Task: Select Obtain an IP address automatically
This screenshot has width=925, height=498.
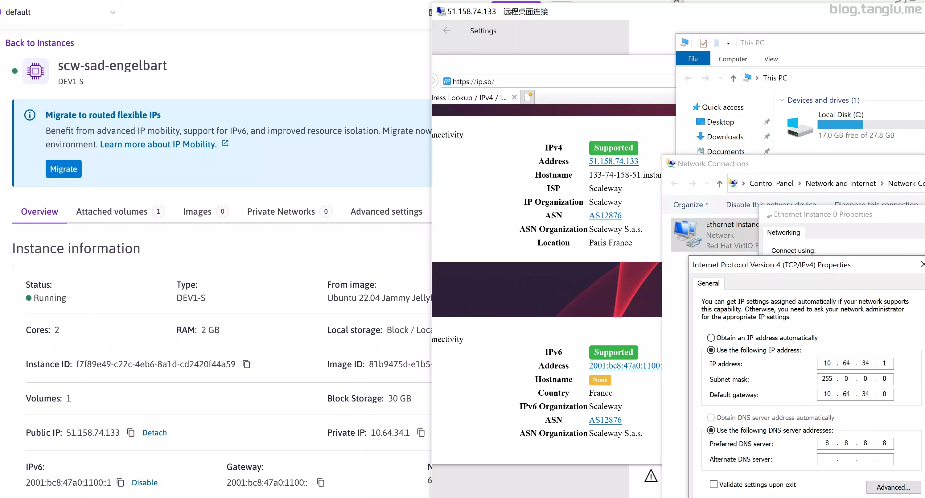Action: pyautogui.click(x=711, y=338)
